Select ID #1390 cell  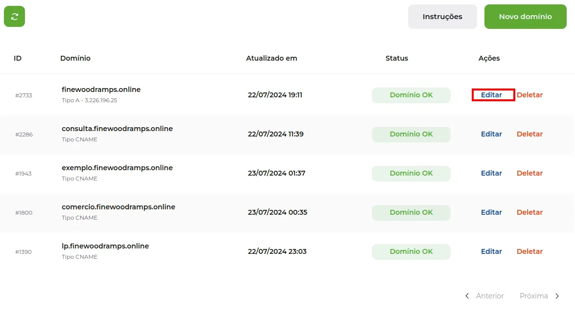point(23,252)
